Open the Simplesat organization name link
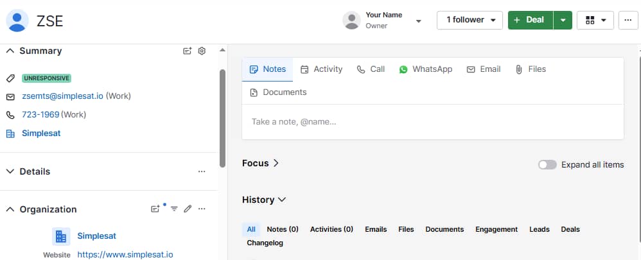This screenshot has width=641, height=260. coord(97,236)
